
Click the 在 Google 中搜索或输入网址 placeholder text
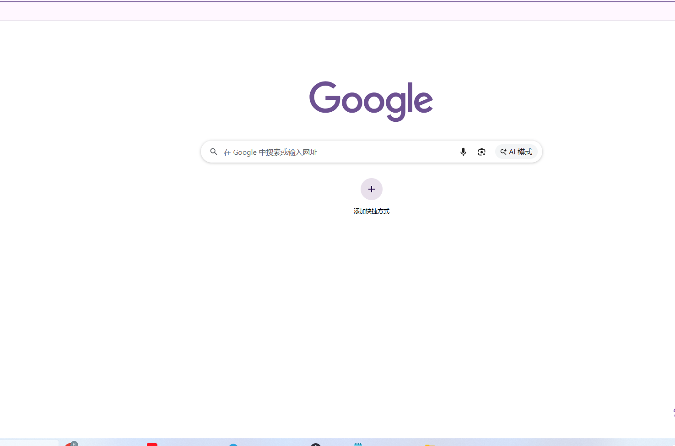tap(271, 152)
